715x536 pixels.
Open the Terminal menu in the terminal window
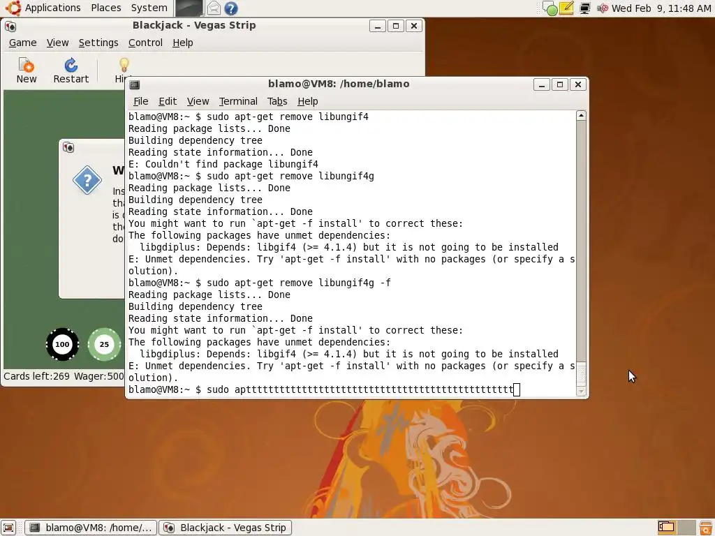[x=238, y=101]
